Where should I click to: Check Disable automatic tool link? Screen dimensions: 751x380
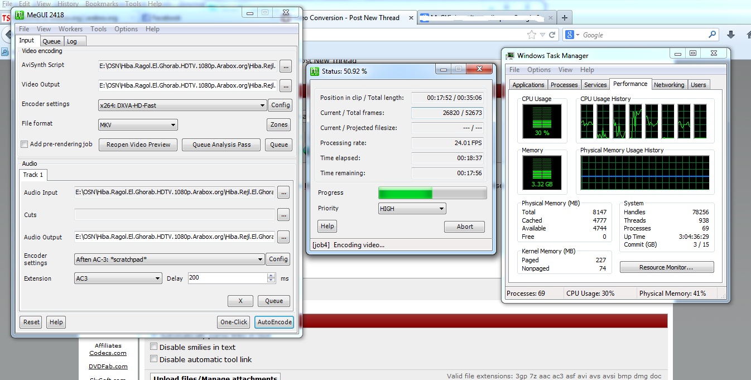point(154,359)
